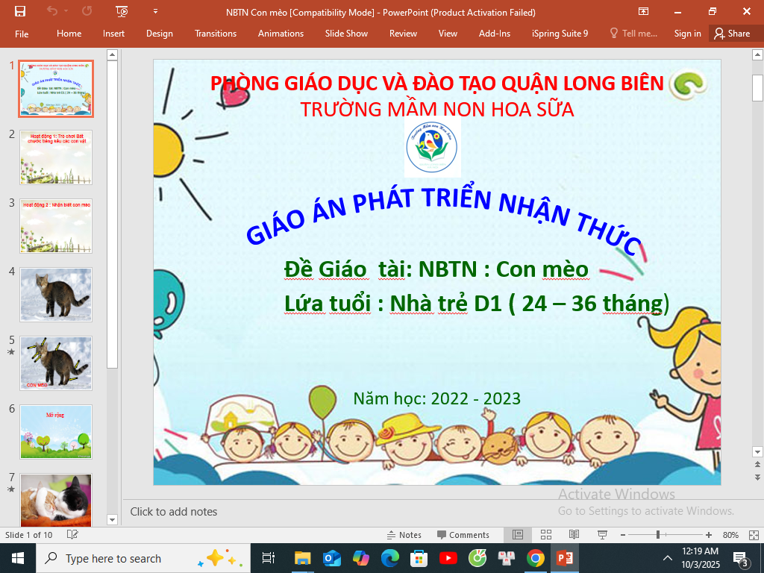Viewport: 764px width, 573px height.
Task: Click the Save icon in the title bar
Action: point(20,11)
